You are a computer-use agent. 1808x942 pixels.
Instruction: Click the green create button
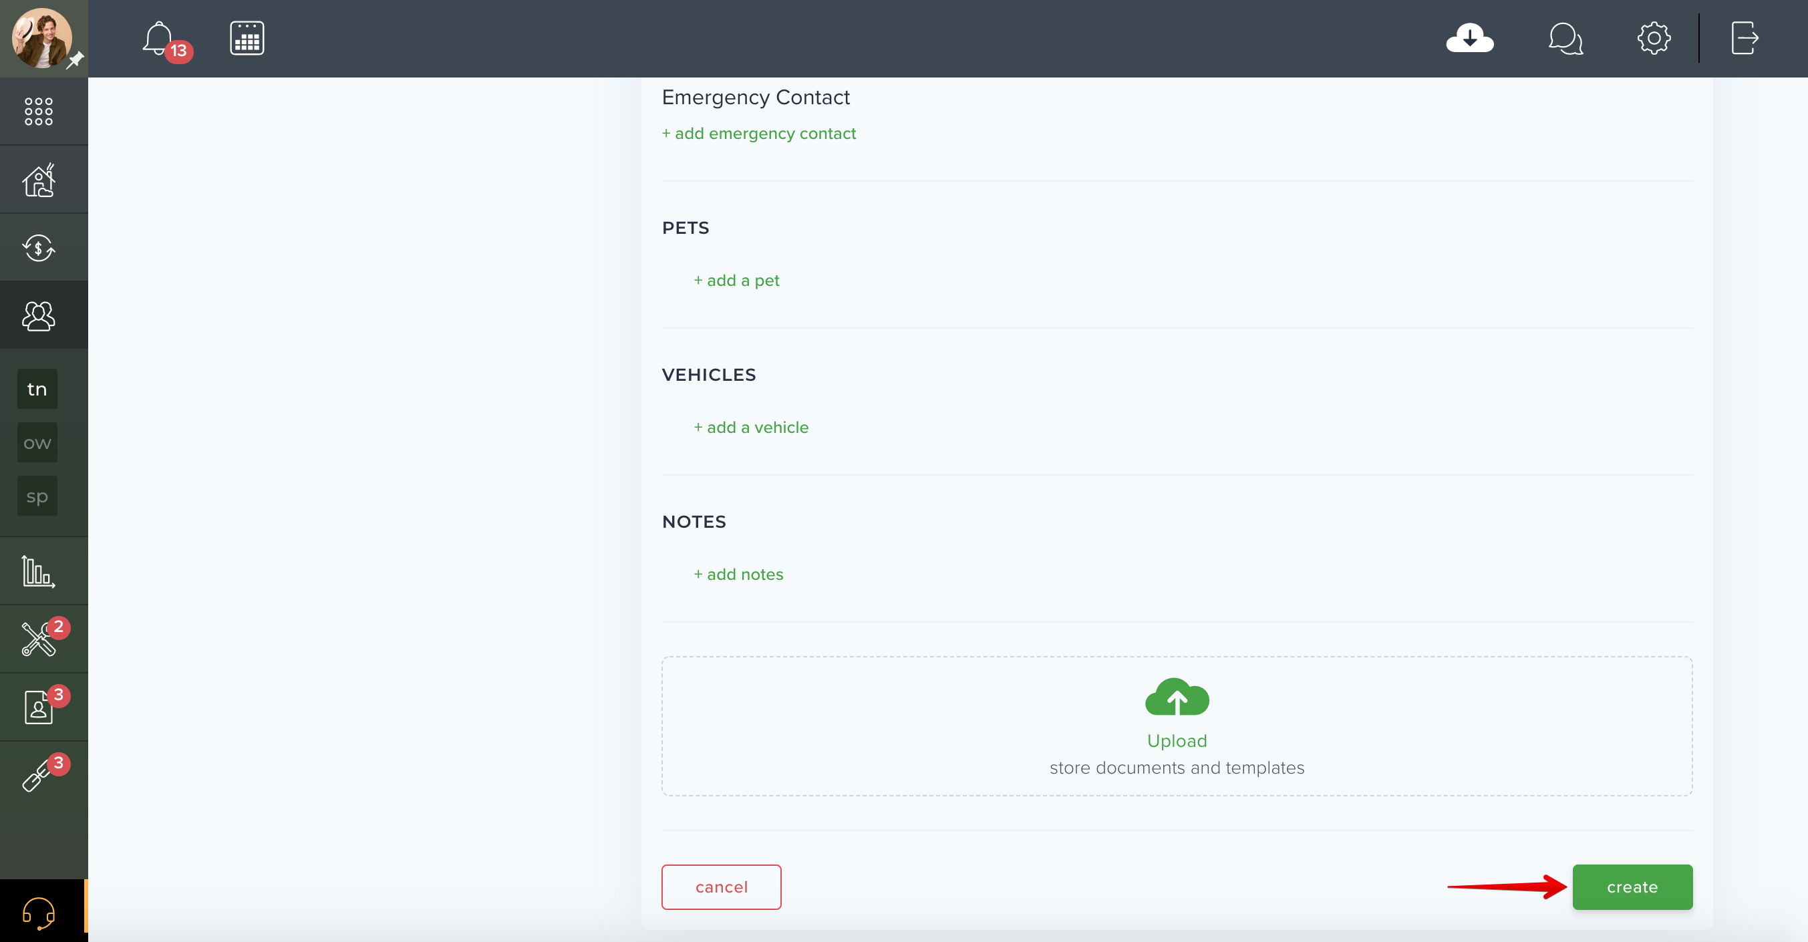(1632, 887)
